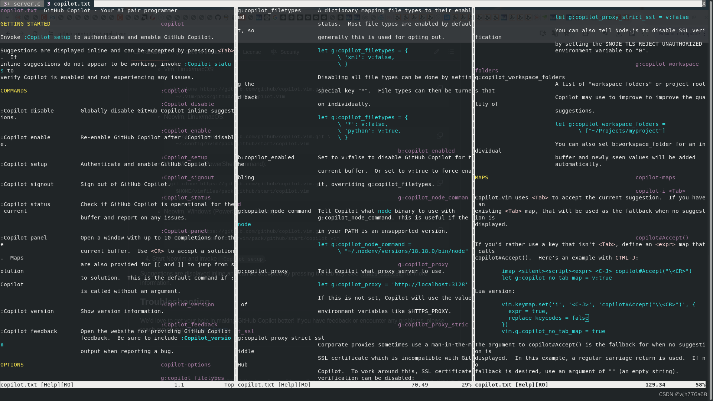Follow the bold :Copilot_versio link in feedback text

pos(206,338)
